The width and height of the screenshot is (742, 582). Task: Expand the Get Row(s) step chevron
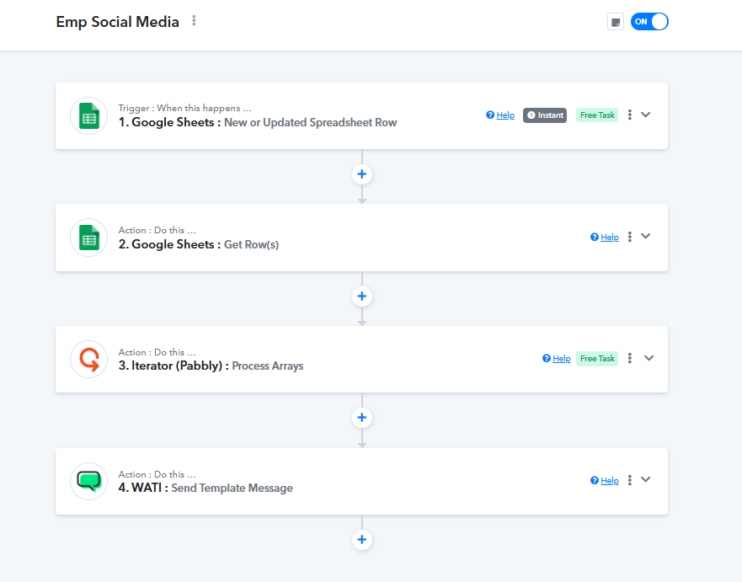click(646, 237)
